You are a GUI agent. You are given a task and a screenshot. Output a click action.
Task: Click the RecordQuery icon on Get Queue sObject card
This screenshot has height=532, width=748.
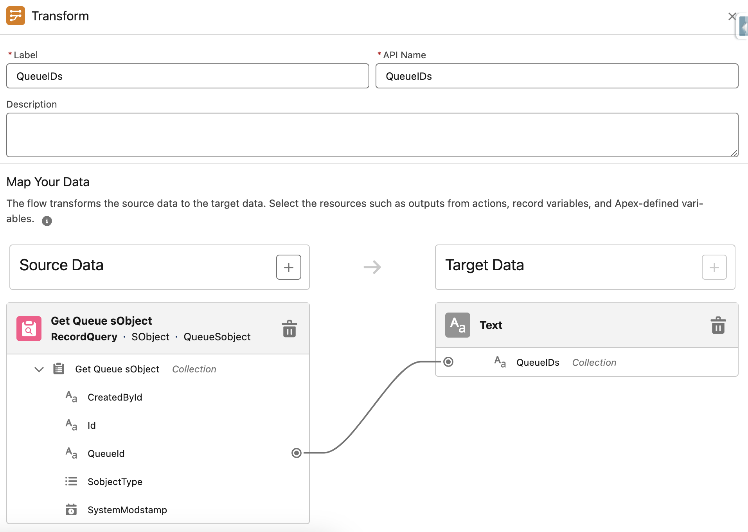tap(29, 328)
